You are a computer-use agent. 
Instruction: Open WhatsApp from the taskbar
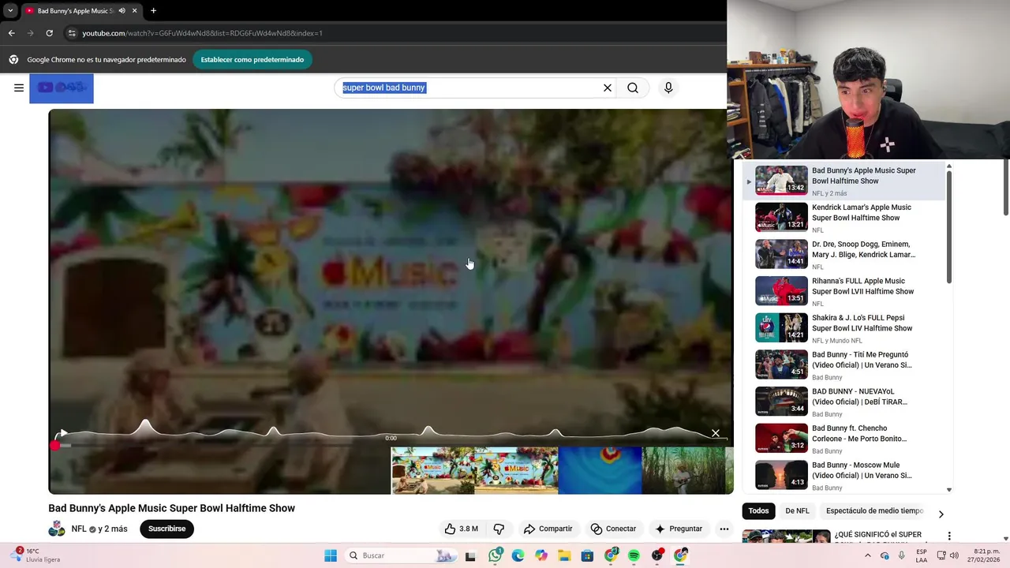[495, 555]
